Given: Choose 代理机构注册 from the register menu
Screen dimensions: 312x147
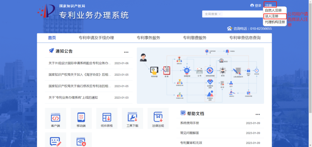Looking at the screenshot, I should (x=275, y=22).
